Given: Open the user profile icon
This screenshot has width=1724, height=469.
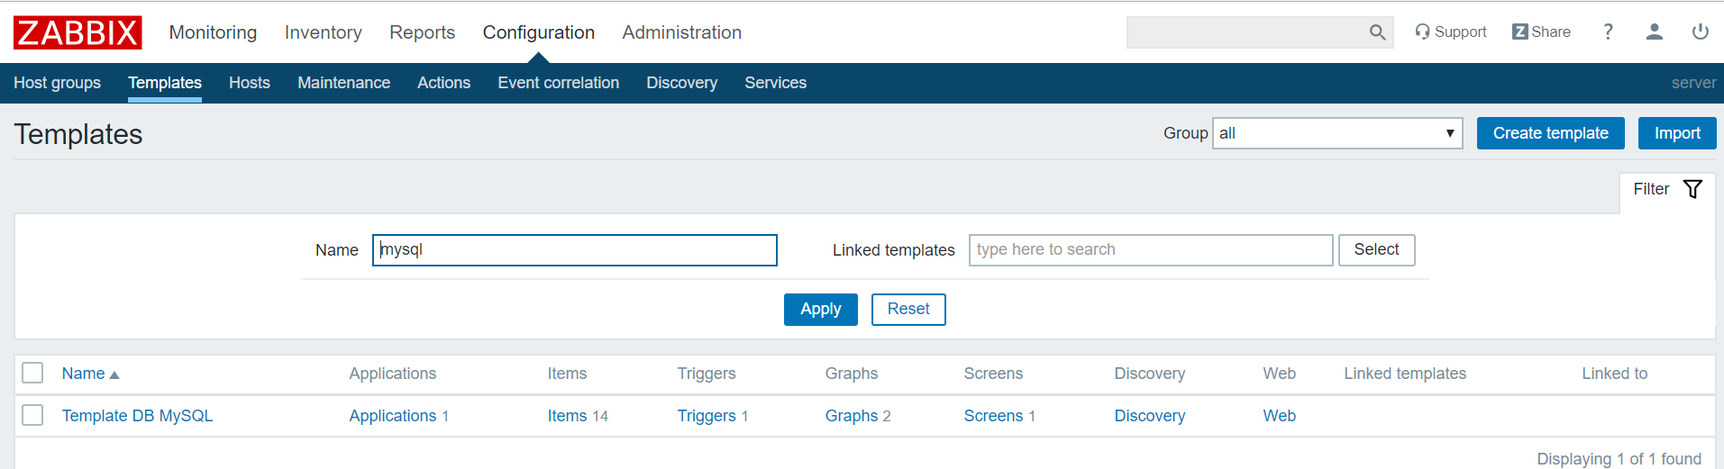Looking at the screenshot, I should click(1654, 32).
